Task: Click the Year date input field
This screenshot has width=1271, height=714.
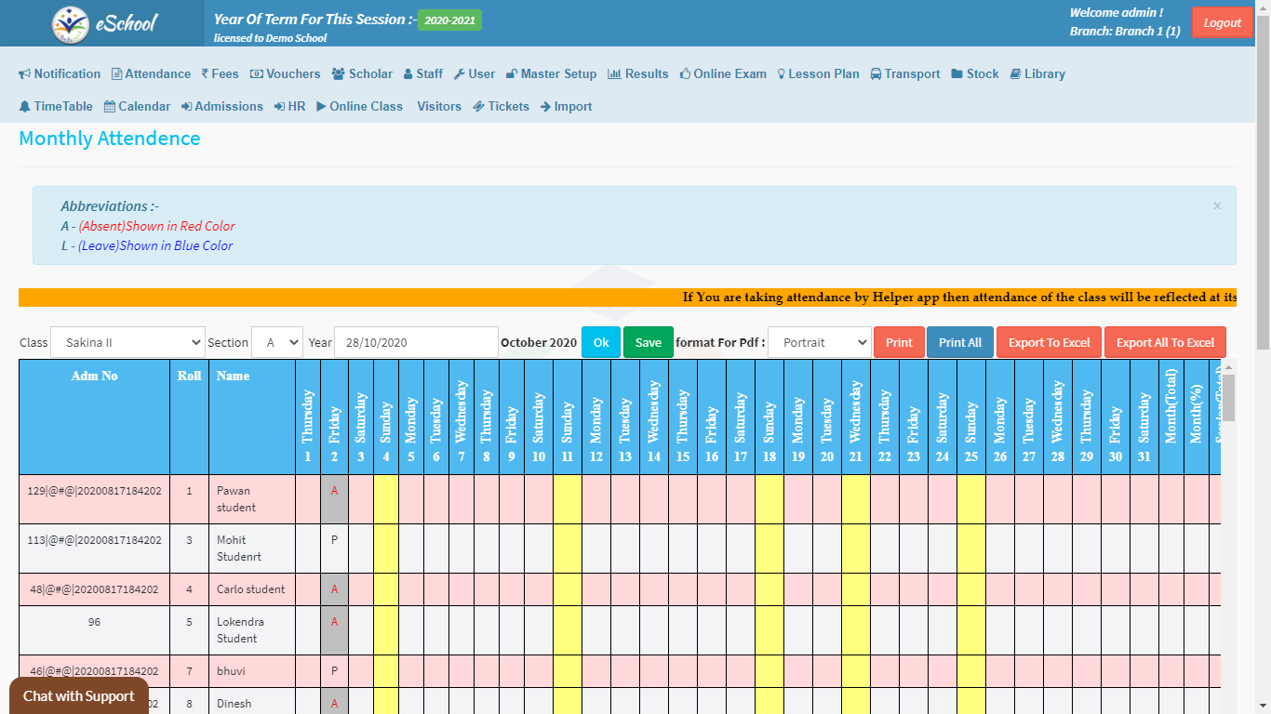Action: [x=416, y=342]
